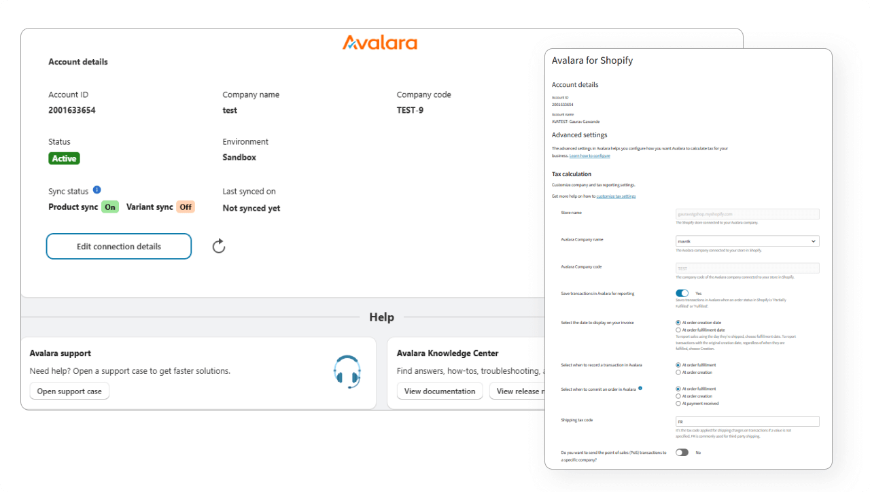Open the Learn how to configure link
Image resolution: width=870 pixels, height=492 pixels.
click(589, 156)
